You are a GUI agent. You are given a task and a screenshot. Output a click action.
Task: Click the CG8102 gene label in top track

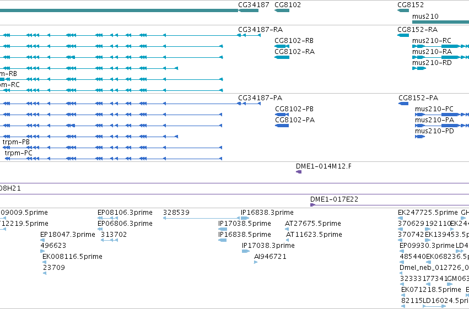coord(288,5)
